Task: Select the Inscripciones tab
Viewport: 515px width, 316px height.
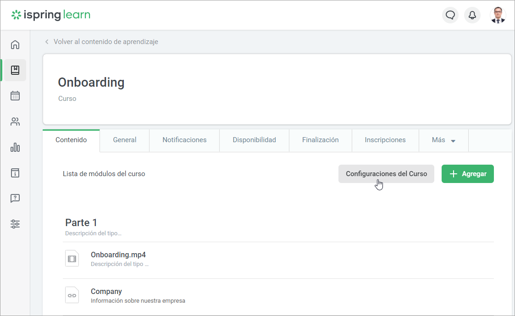Action: pos(385,140)
